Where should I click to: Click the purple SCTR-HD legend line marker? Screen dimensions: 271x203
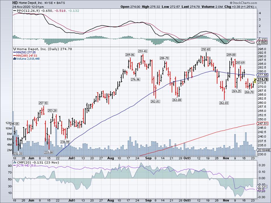(x=14, y=166)
